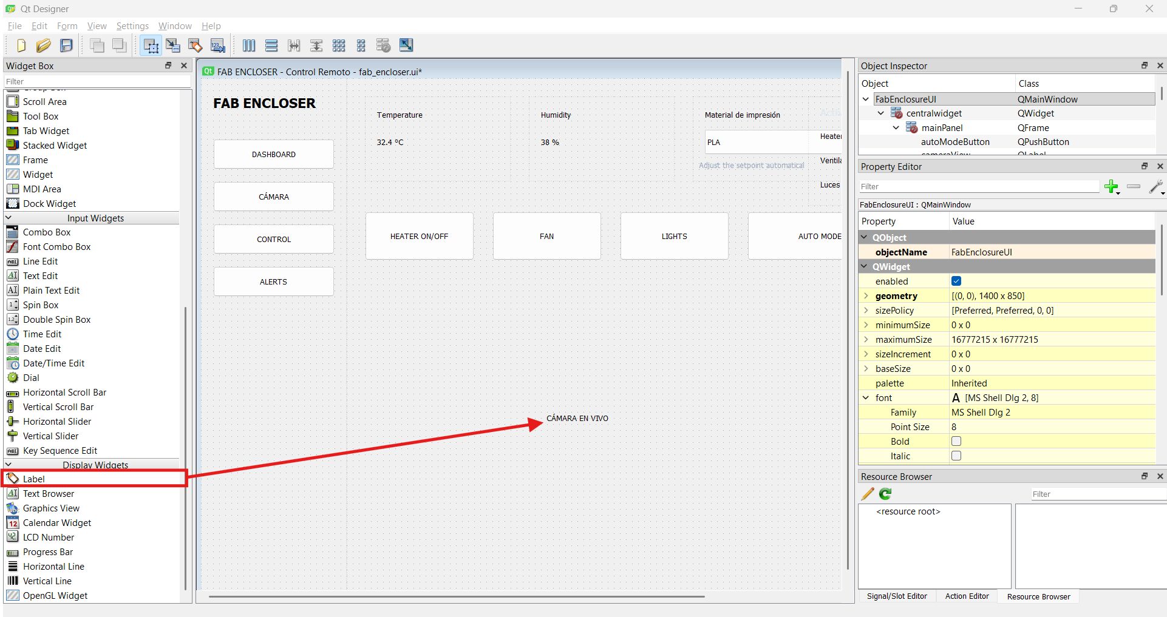
Task: Click the form's horizontal scrollbar
Action: (457, 596)
